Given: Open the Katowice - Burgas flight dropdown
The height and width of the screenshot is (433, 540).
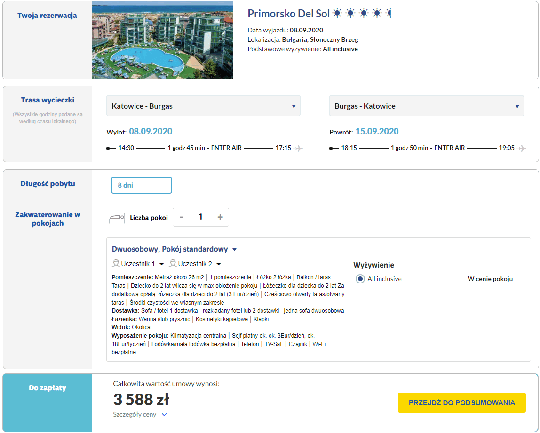Looking at the screenshot, I should [203, 106].
